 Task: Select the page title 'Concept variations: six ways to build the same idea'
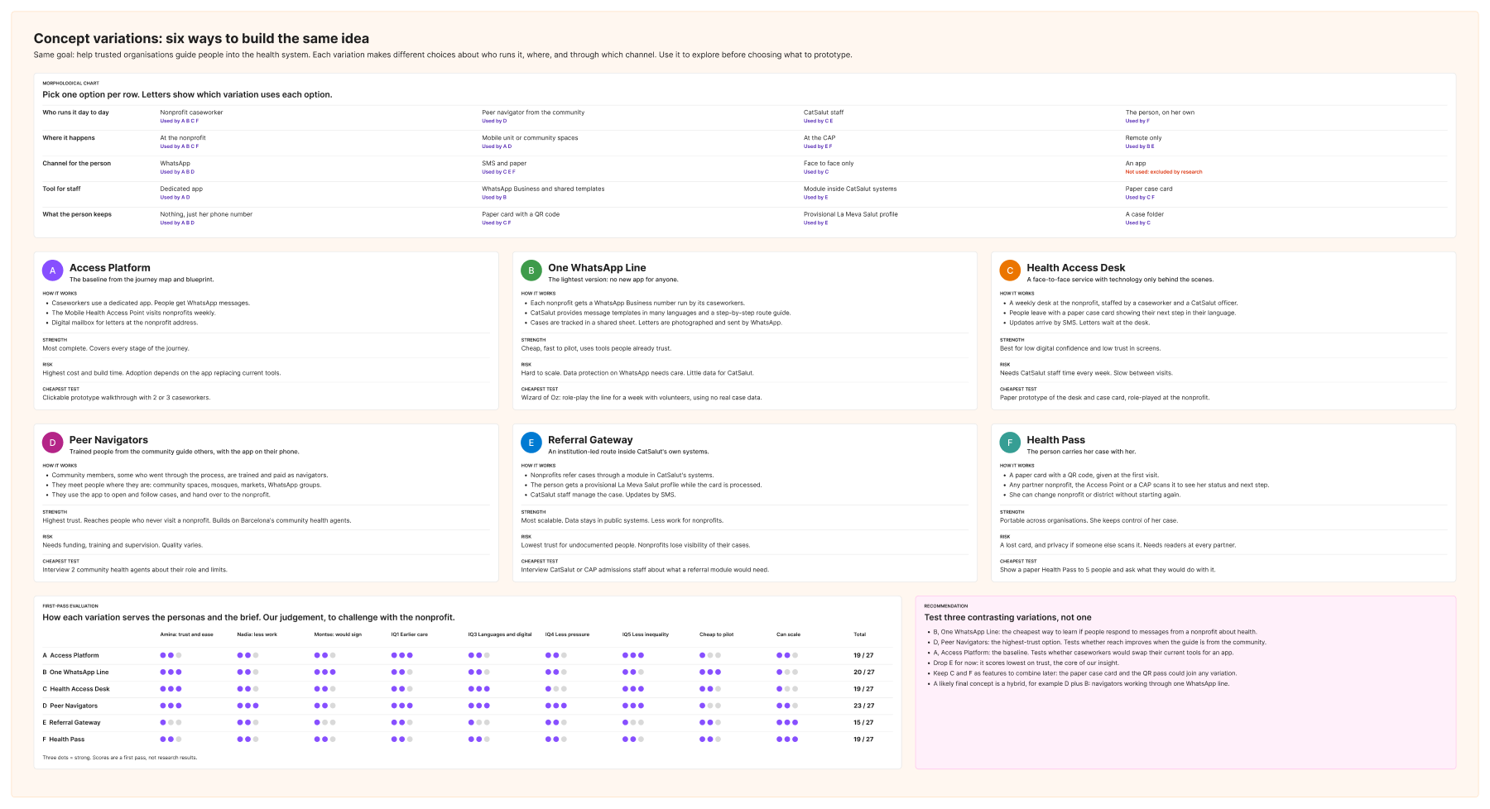coord(201,38)
